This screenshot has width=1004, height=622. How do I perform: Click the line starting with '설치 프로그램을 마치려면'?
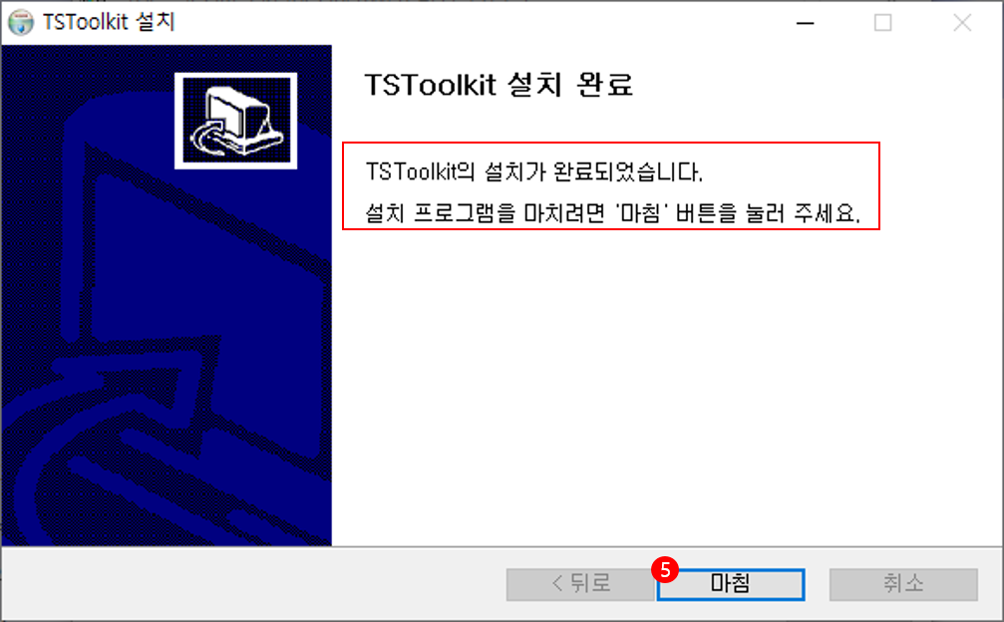[x=613, y=211]
